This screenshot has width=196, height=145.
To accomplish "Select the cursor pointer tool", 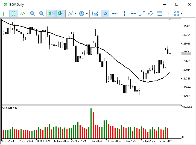I will (105, 13).
